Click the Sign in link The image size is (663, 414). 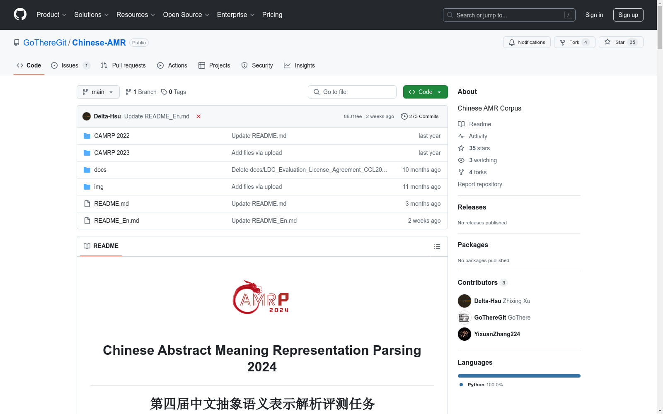click(x=594, y=15)
